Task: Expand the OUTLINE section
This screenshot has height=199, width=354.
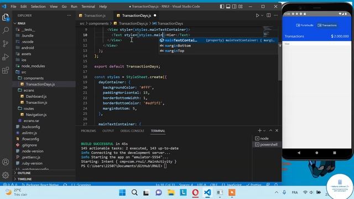Action: coord(44,173)
